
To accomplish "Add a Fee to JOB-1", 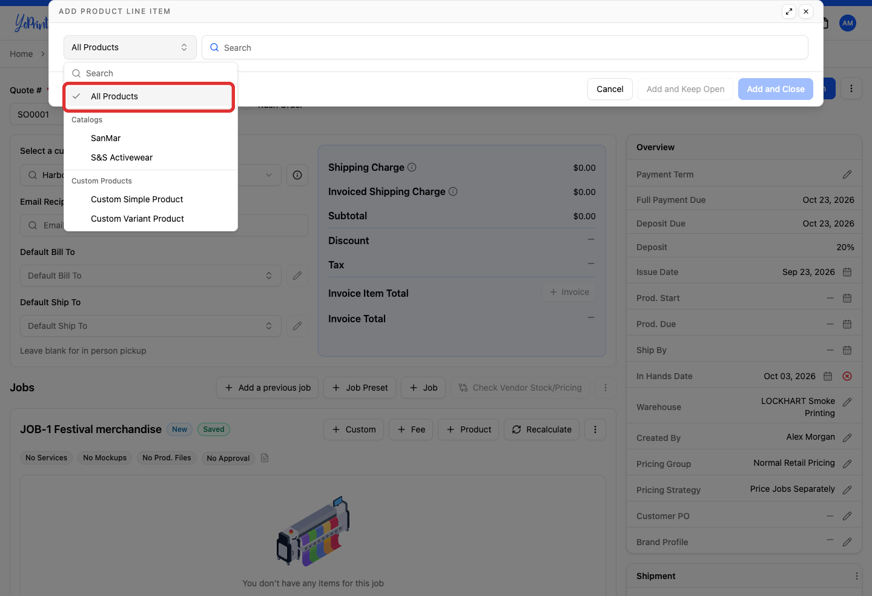I will click(x=411, y=429).
